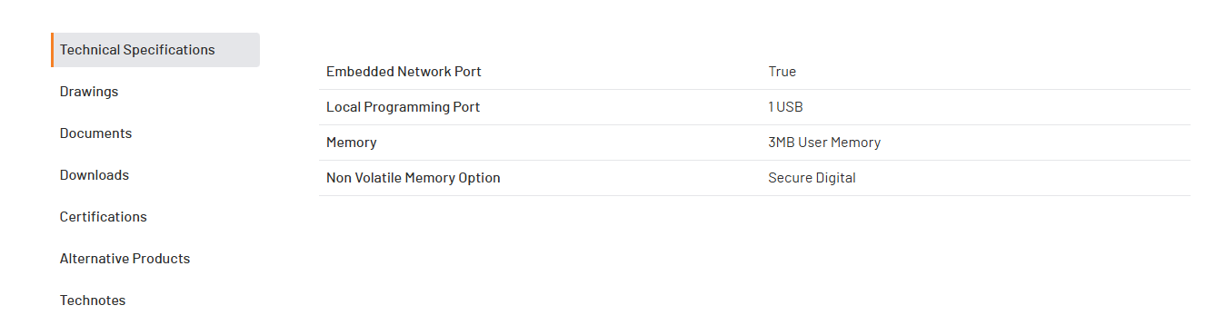Screen dimensions: 1216x335
Task: Click the Local Programming Port label
Action: (x=403, y=107)
